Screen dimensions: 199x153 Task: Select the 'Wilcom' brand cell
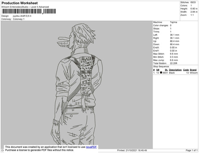194,73
